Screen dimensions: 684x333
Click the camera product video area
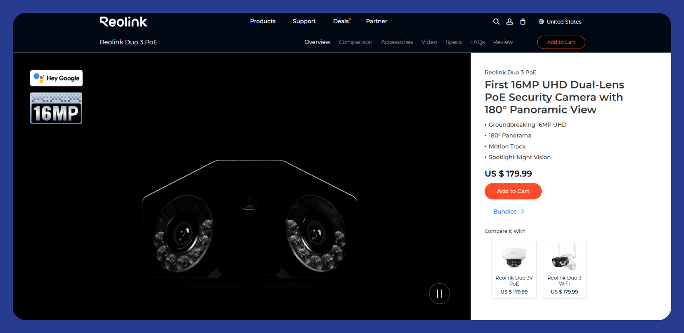(242, 186)
